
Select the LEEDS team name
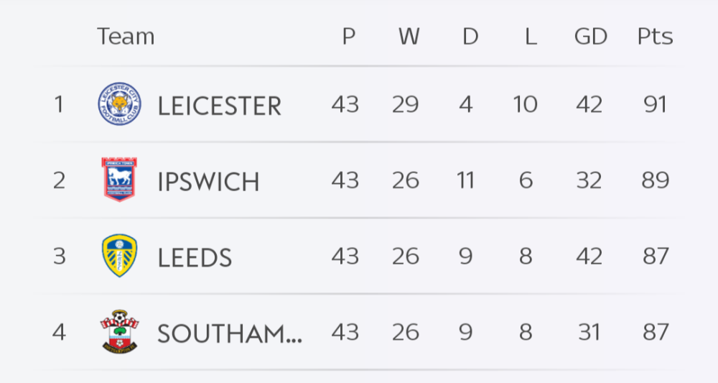coord(195,257)
